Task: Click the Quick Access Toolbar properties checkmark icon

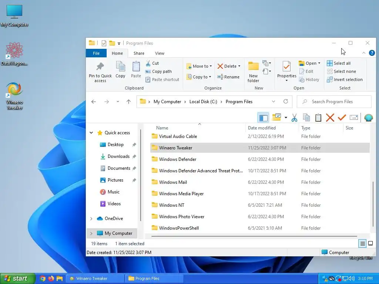Action: [x=104, y=43]
